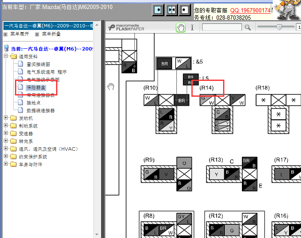Click 菜单展开 to expand all menus

click(x=20, y=34)
